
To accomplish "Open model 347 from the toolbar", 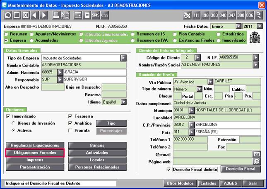I will [x=232, y=15].
